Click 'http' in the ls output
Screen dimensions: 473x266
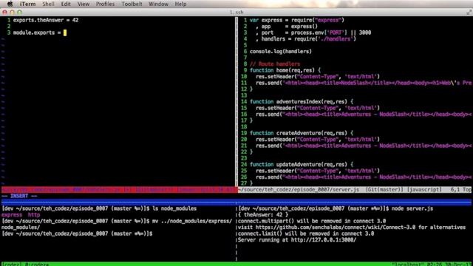pos(34,215)
